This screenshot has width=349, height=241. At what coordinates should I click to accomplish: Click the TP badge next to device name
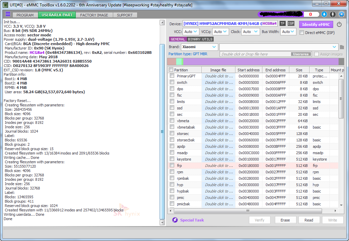coord(282,24)
